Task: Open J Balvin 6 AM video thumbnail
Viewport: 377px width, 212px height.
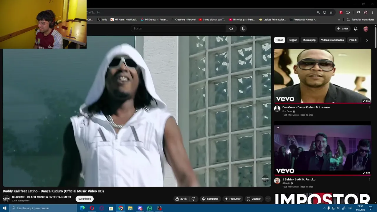Action: pos(323,148)
